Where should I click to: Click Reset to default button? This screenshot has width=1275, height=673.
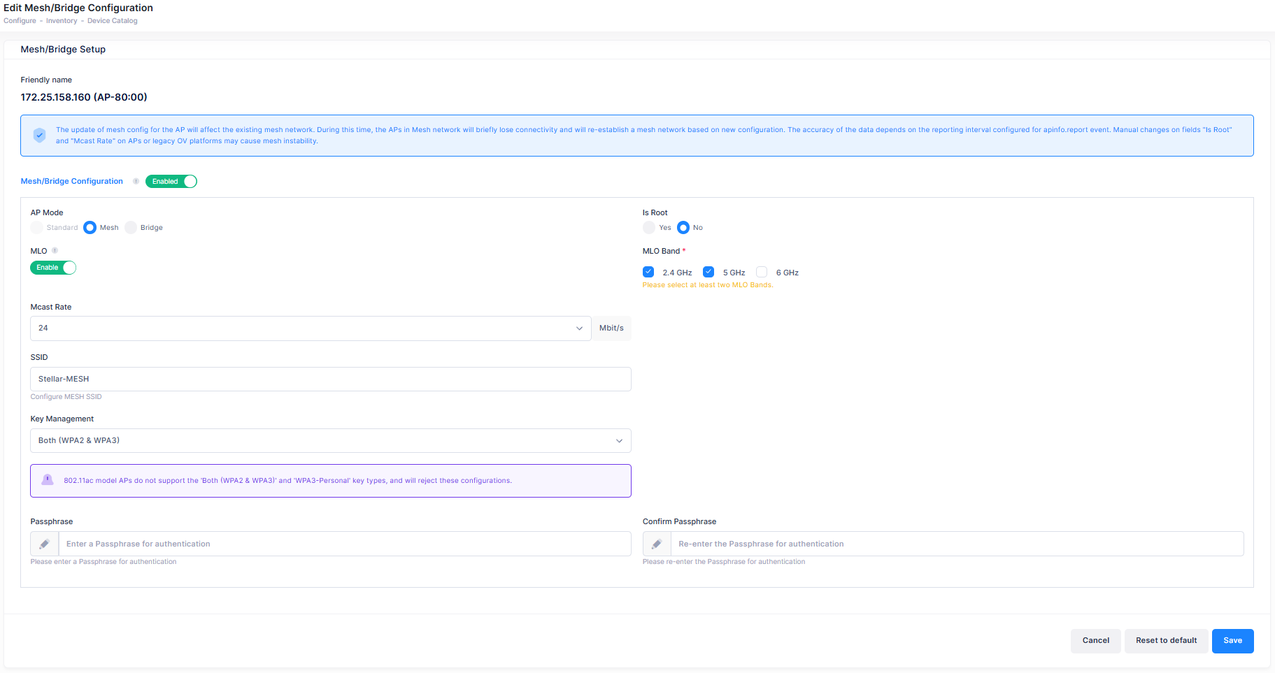pos(1166,641)
